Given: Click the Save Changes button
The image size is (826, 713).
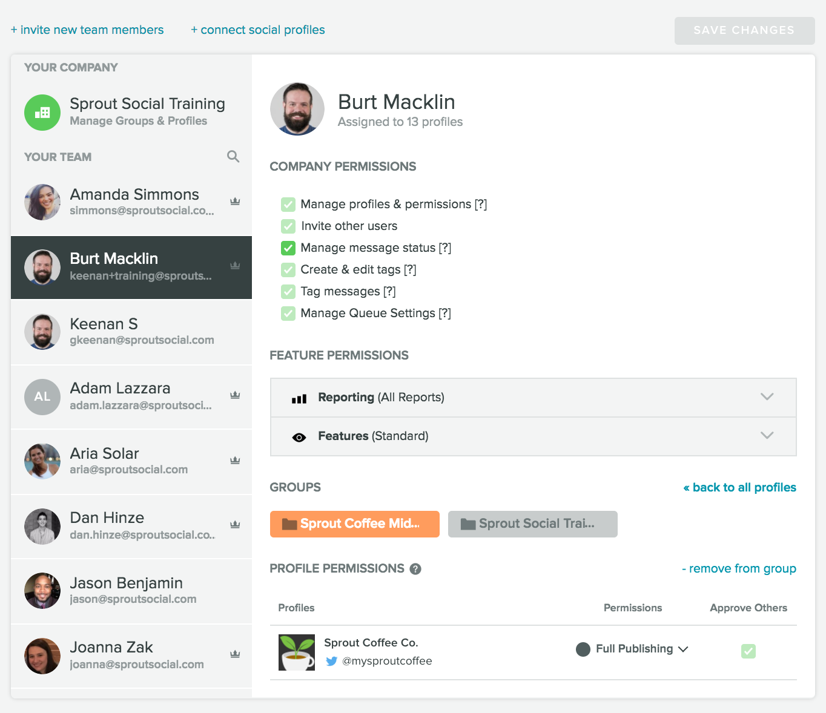Looking at the screenshot, I should tap(744, 30).
